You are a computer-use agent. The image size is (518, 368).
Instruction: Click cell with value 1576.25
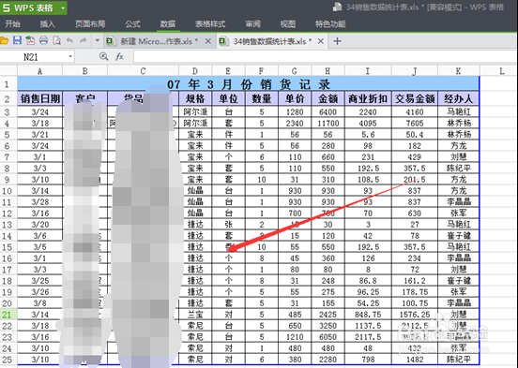tap(415, 315)
